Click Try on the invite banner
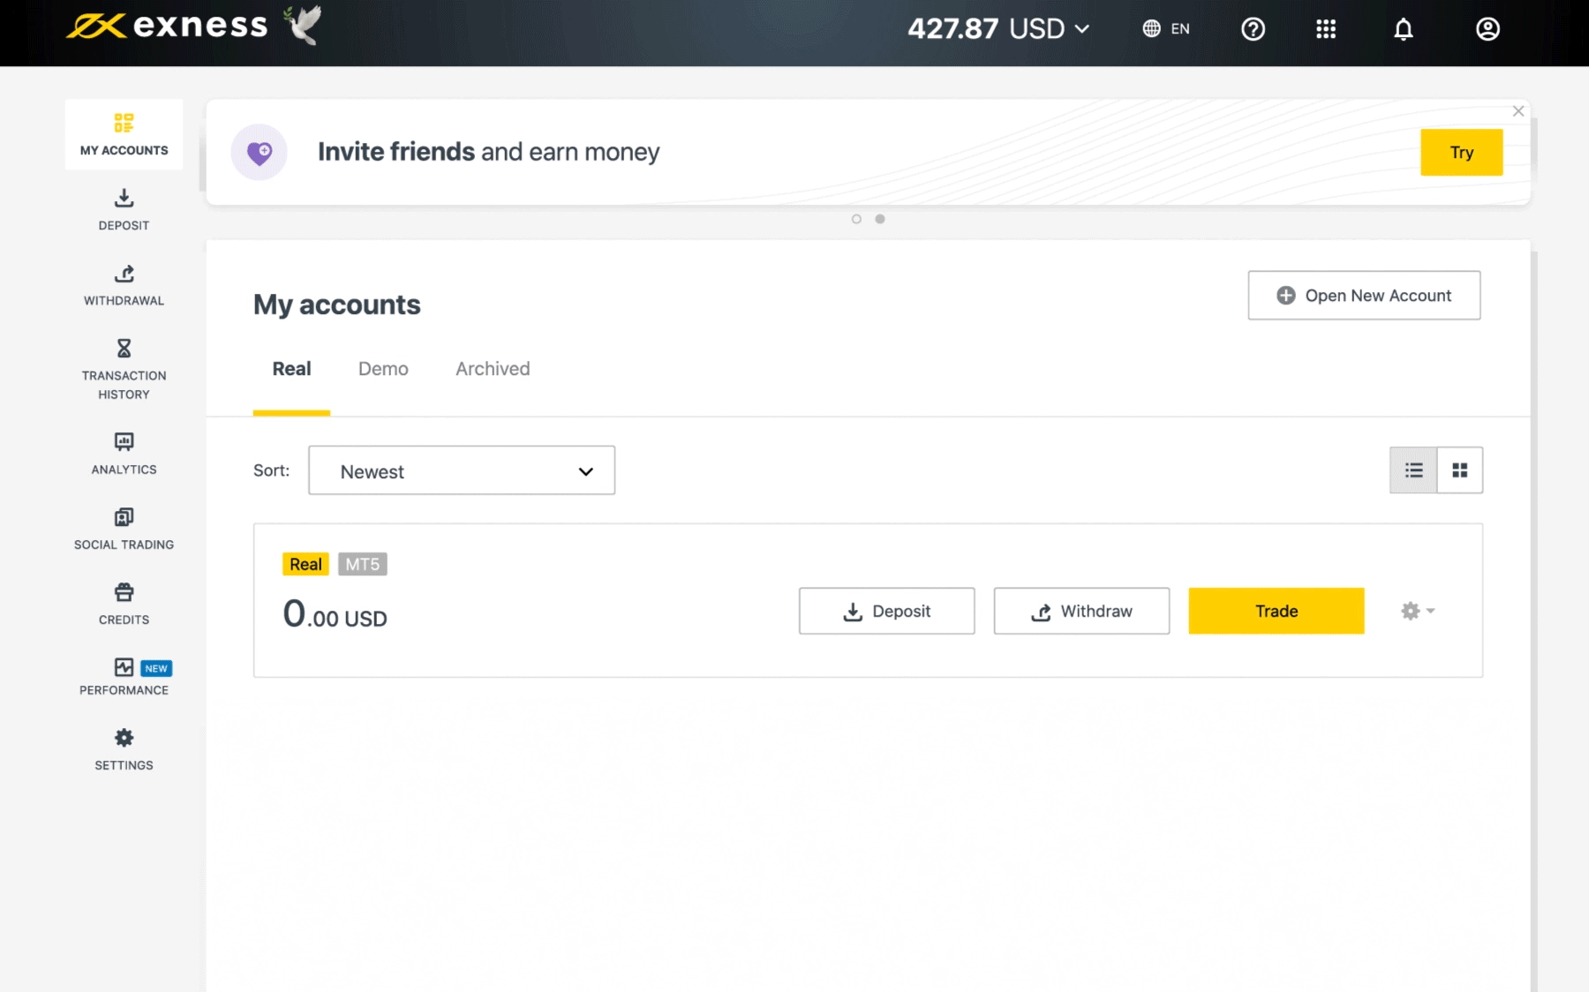Image resolution: width=1589 pixels, height=992 pixels. [x=1462, y=153]
